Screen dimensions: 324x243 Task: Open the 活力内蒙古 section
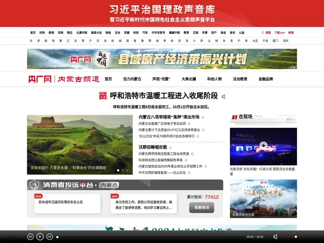pos(132,79)
